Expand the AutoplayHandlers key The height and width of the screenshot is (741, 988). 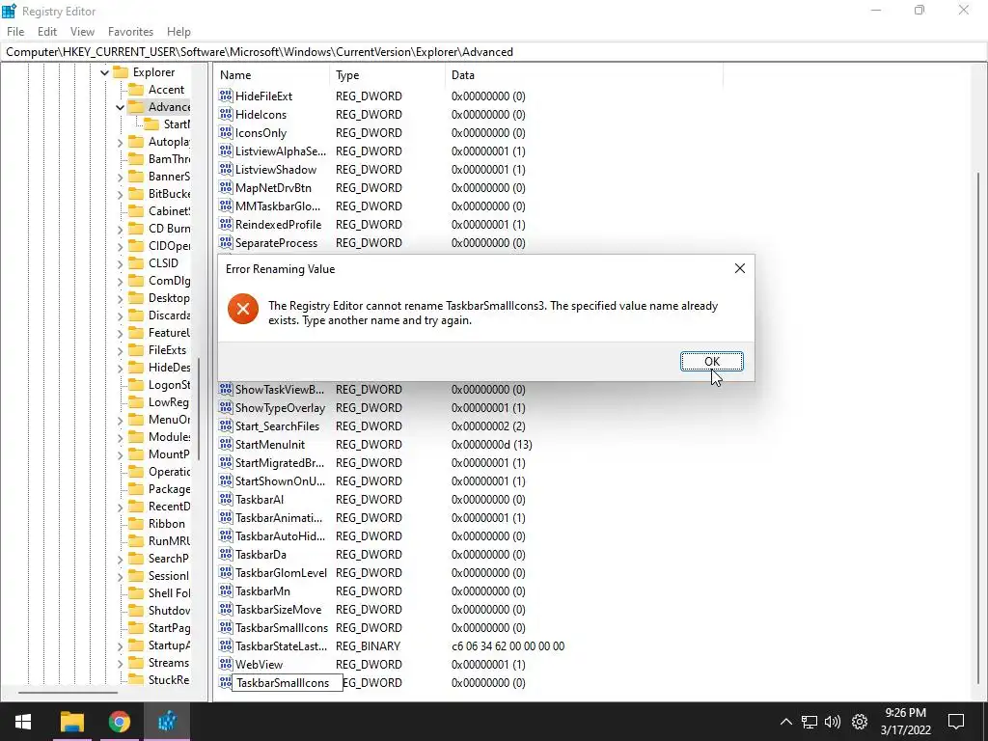(x=120, y=143)
